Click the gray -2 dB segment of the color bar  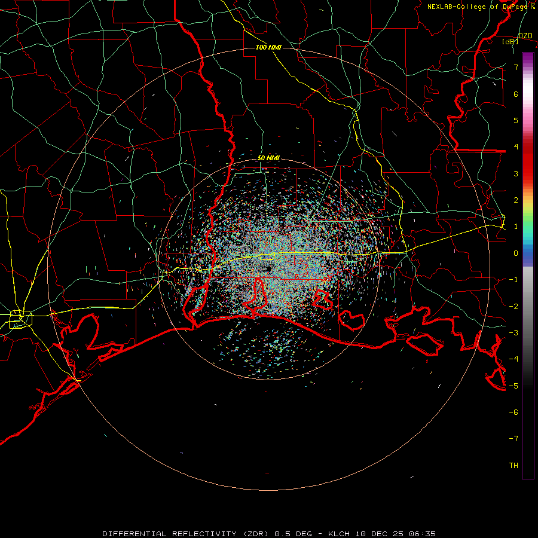[528, 306]
